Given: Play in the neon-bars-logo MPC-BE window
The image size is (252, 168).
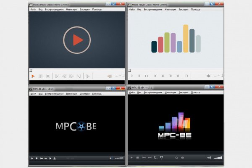Looking at the screenshot, I should [131, 157].
